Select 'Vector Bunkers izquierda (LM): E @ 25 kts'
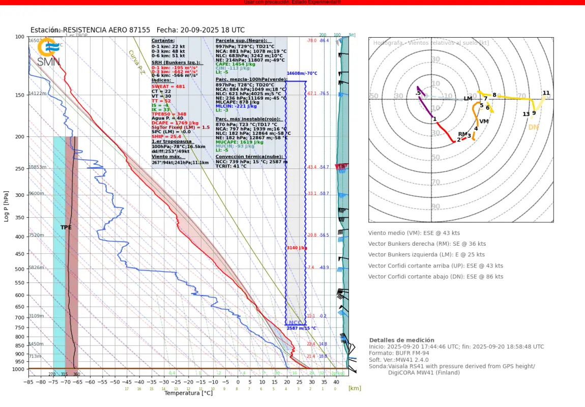The image size is (585, 407). (x=426, y=255)
